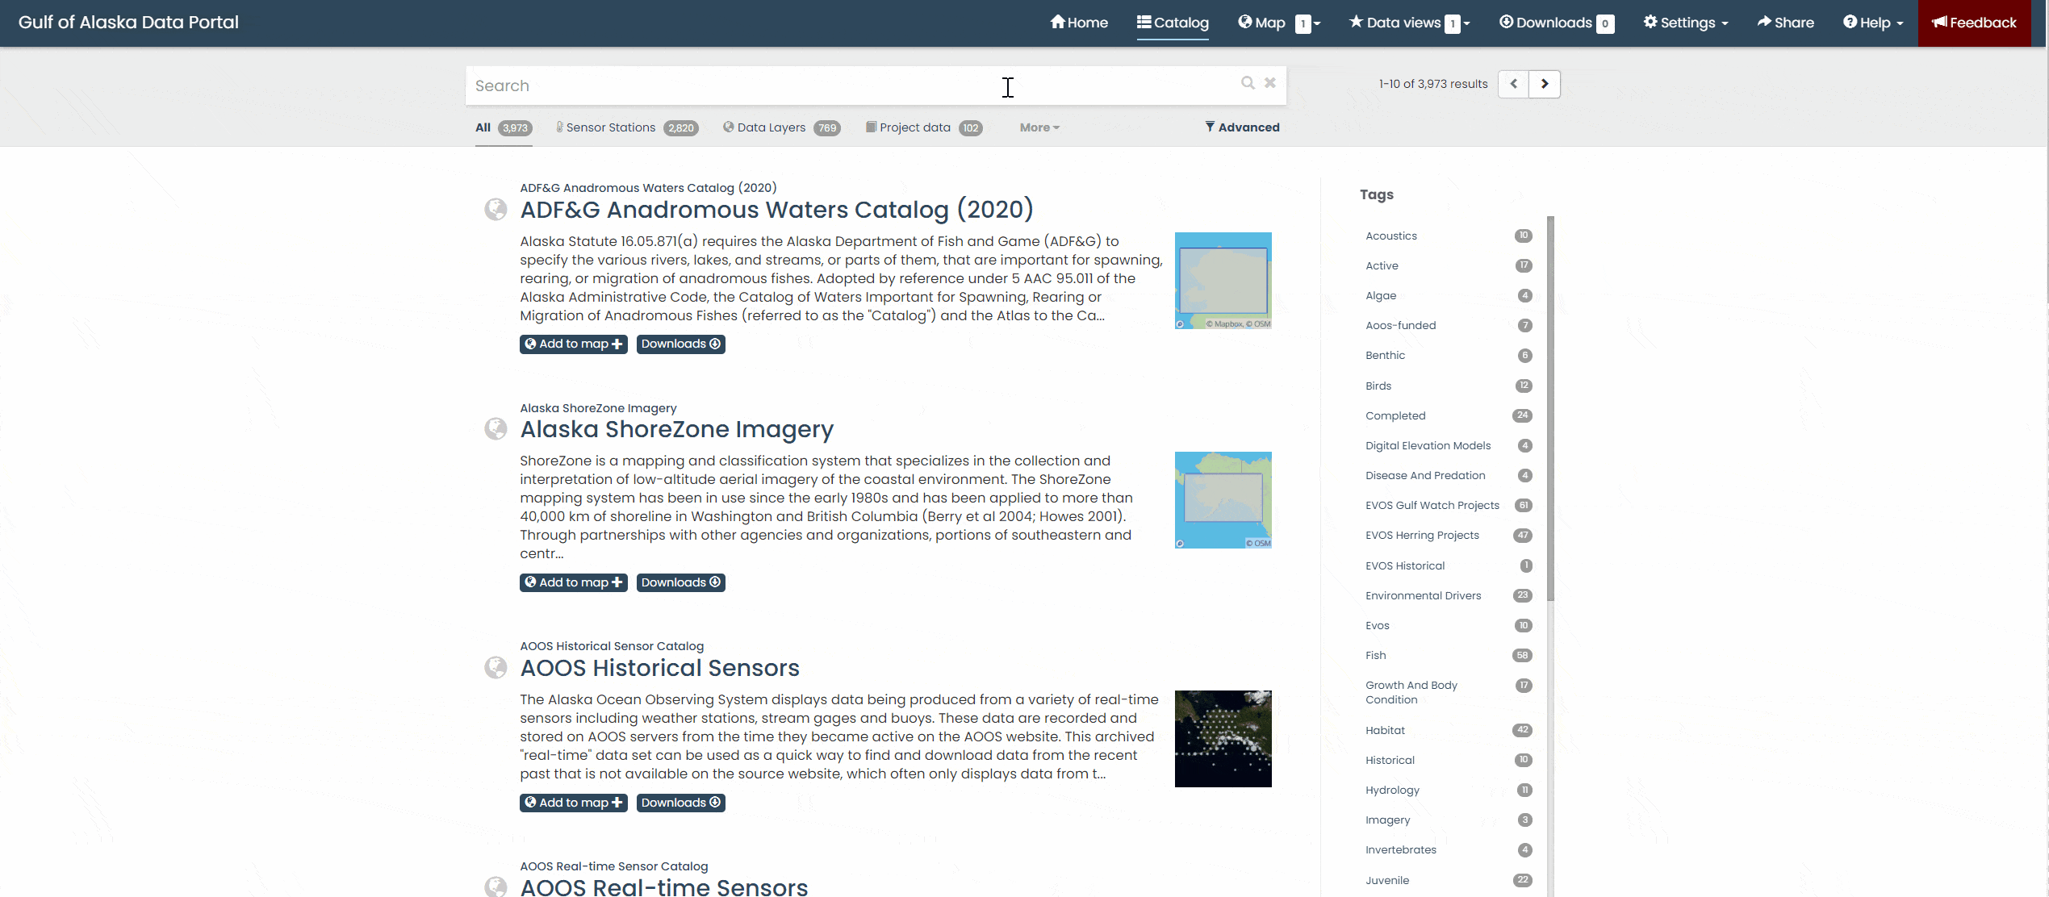Expand the More dropdown filter
Image resolution: width=2049 pixels, height=897 pixels.
(x=1038, y=127)
